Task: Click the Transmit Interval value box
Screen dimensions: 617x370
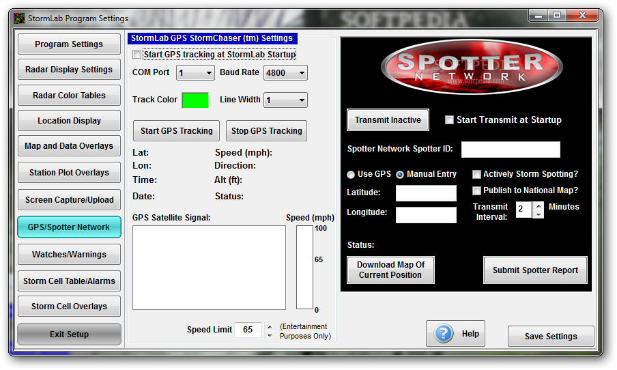Action: tap(523, 210)
